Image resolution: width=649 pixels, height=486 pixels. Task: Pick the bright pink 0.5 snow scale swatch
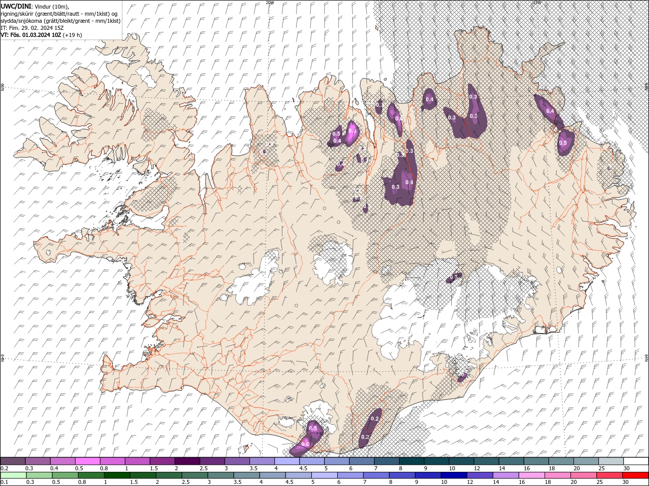[x=87, y=461]
